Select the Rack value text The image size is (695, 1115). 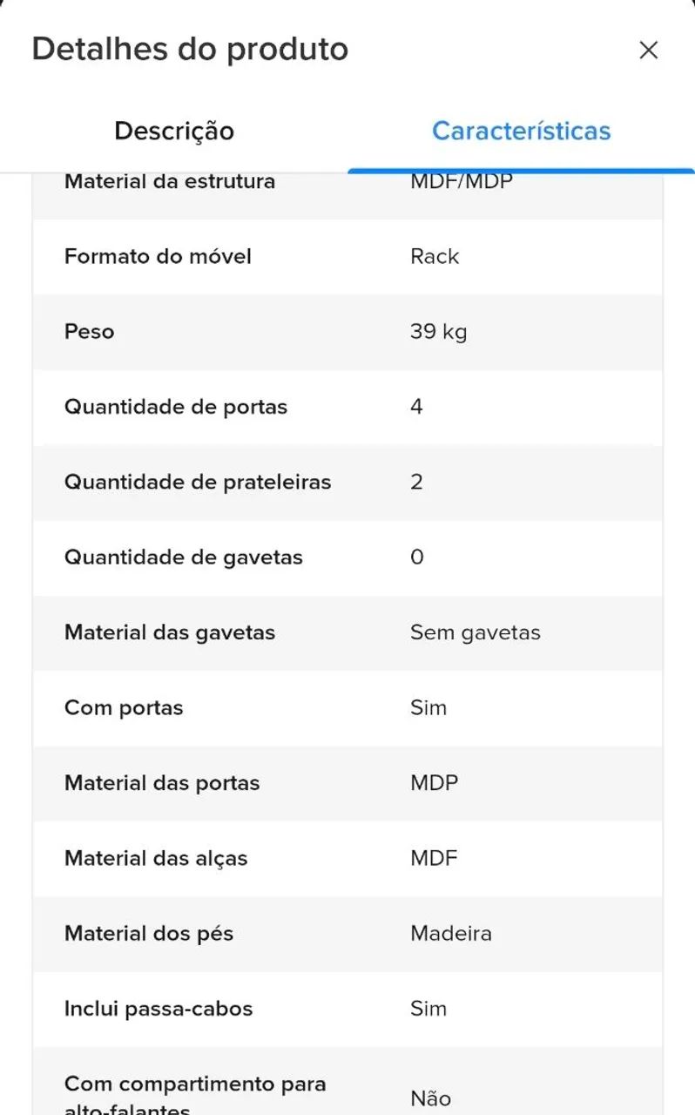tap(435, 256)
